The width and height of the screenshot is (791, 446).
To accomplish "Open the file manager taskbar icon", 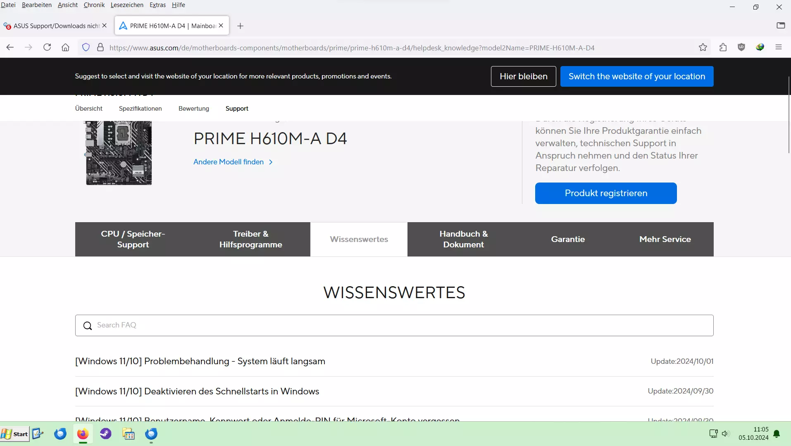I will click(x=129, y=434).
